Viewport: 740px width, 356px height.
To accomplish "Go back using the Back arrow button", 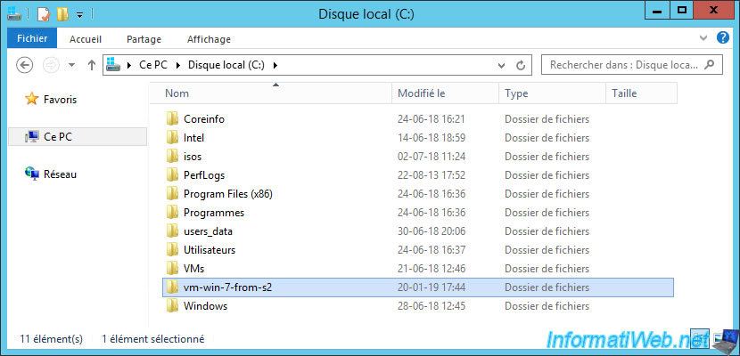I will pos(25,65).
